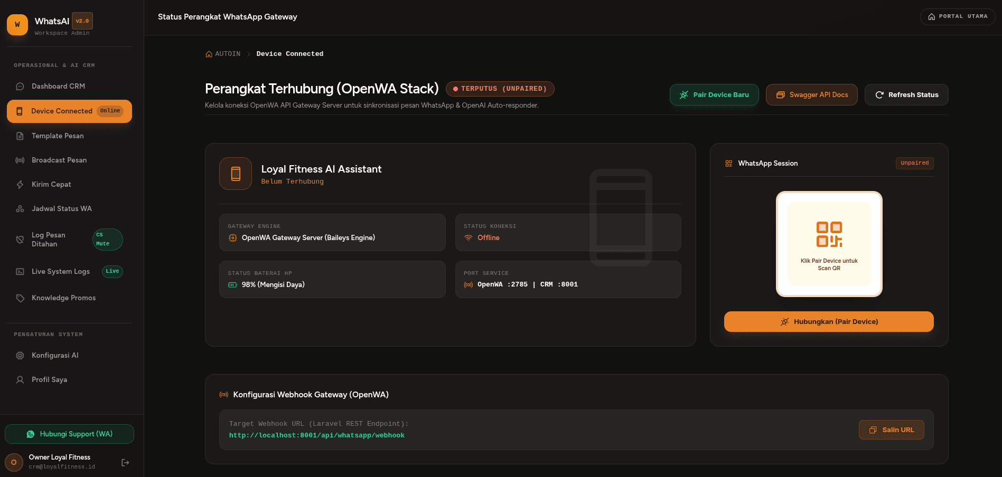The image size is (1002, 477).
Task: Open Profil Saya page
Action: [x=70, y=380]
